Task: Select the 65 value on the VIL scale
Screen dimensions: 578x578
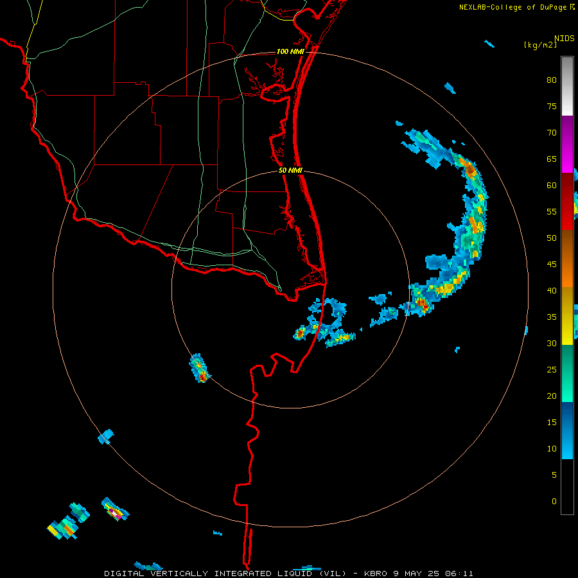Action: 552,159
